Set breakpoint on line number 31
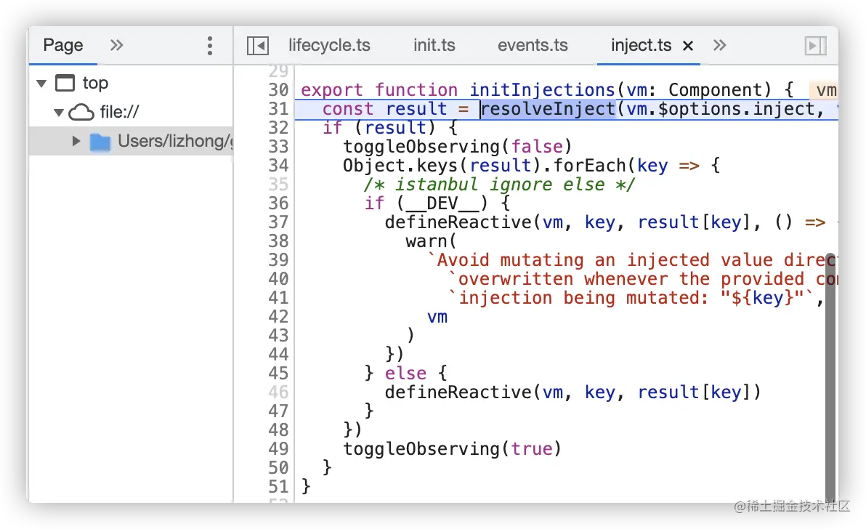This screenshot has height=529, width=866. point(278,109)
